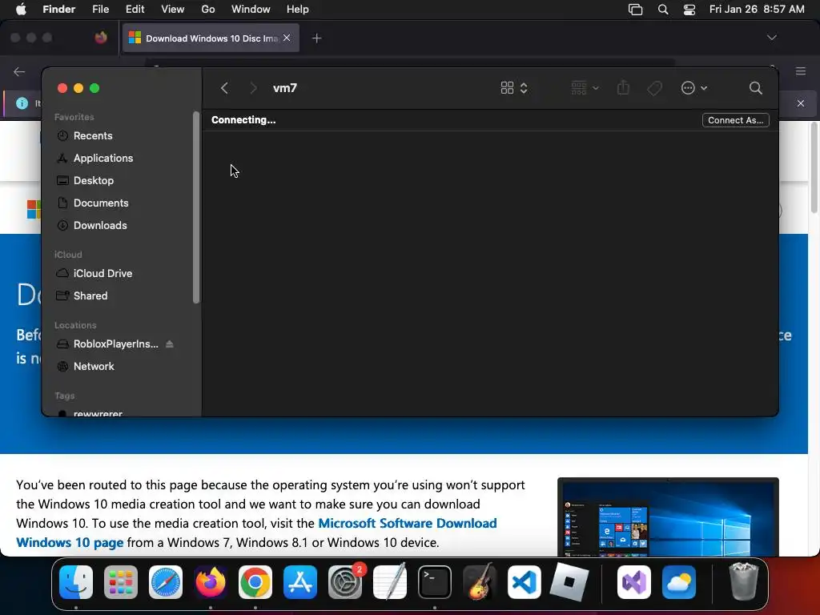
Task: Dismiss the Firefox notification bar
Action: click(801, 103)
